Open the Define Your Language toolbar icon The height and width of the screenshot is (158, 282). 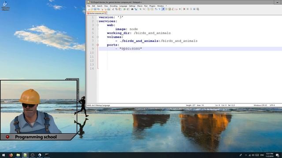pyautogui.click(x=167, y=9)
